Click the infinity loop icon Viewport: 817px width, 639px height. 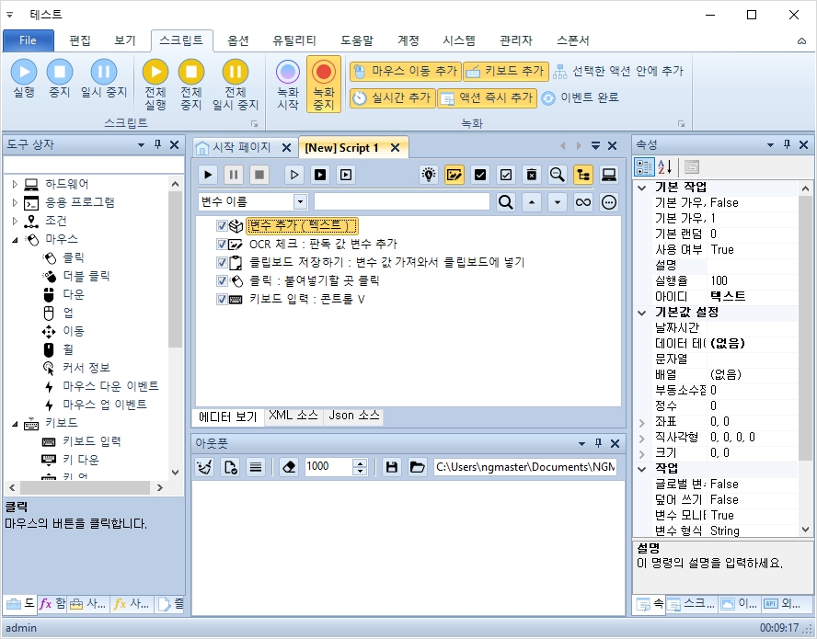coord(583,202)
